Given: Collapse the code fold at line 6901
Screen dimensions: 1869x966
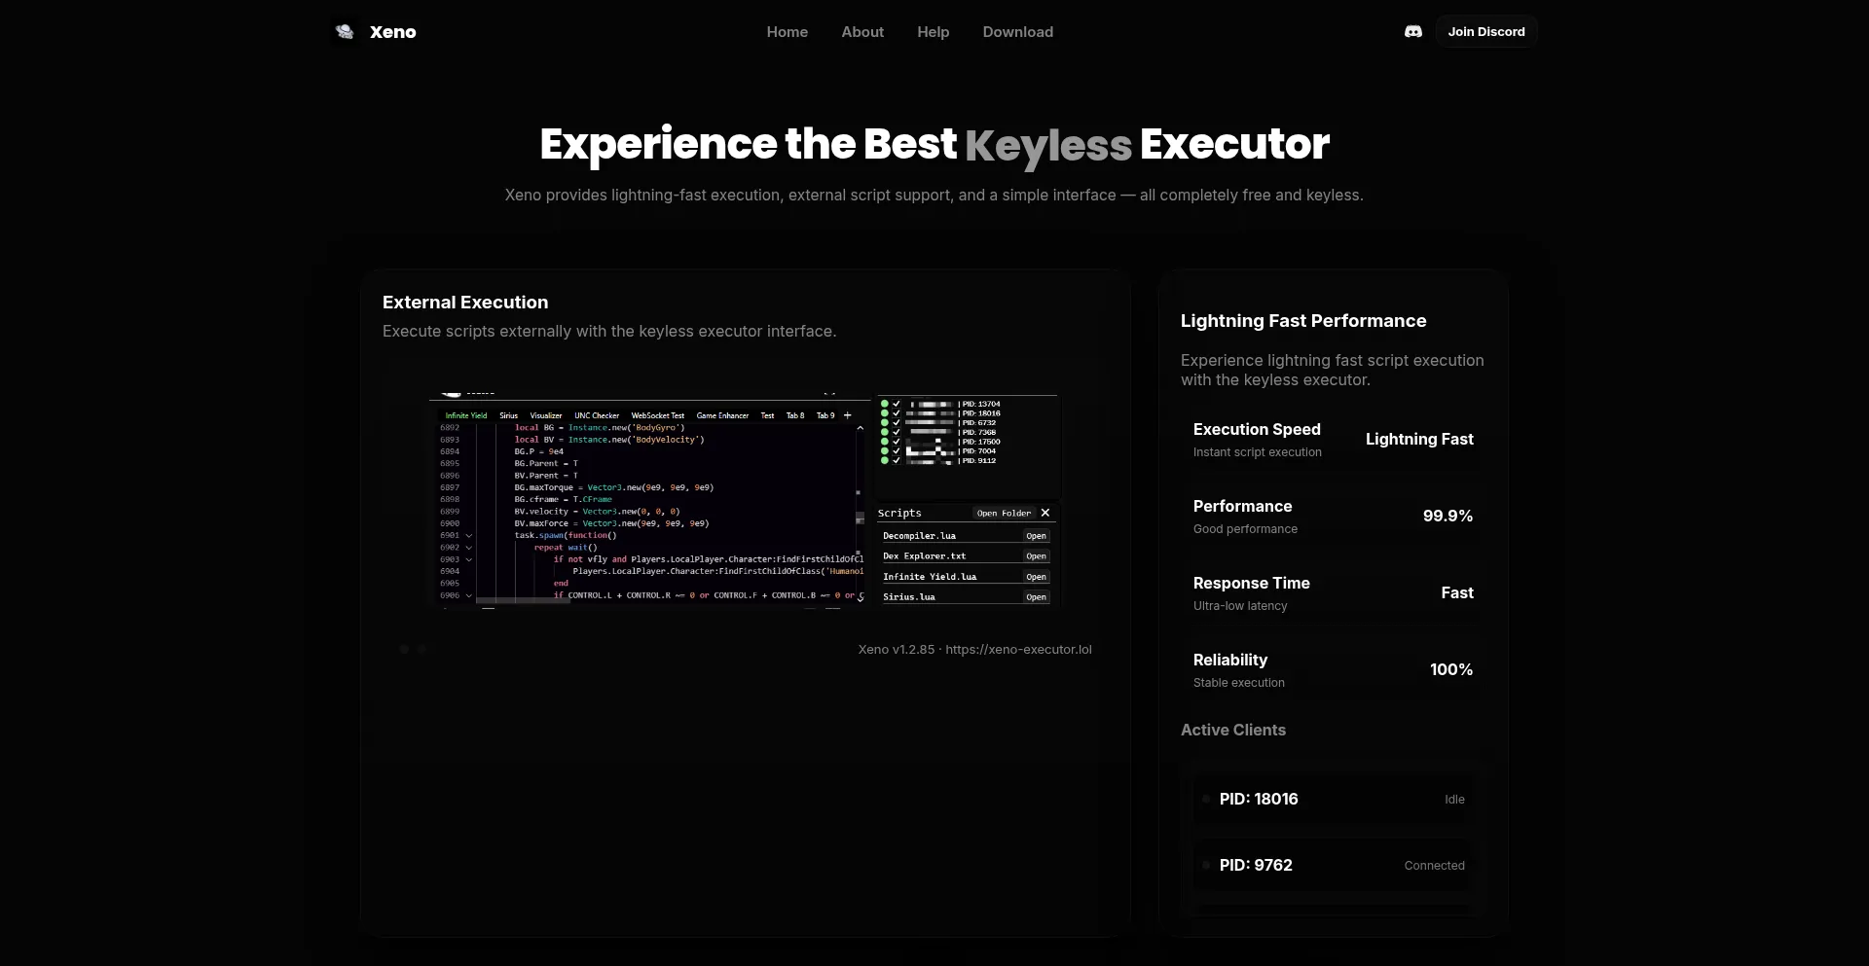Looking at the screenshot, I should point(468,535).
